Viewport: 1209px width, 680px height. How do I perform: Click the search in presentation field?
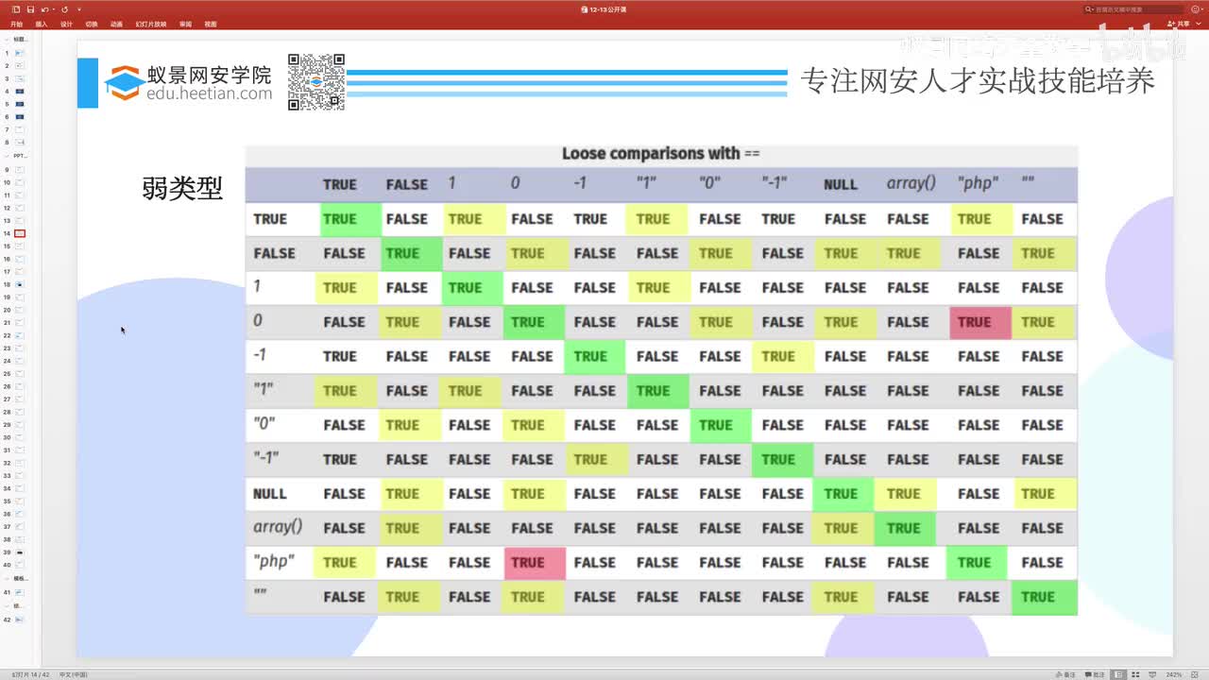[x=1133, y=9]
